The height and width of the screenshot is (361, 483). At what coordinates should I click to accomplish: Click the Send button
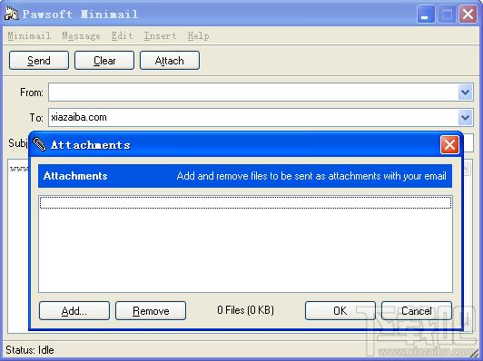pos(39,61)
